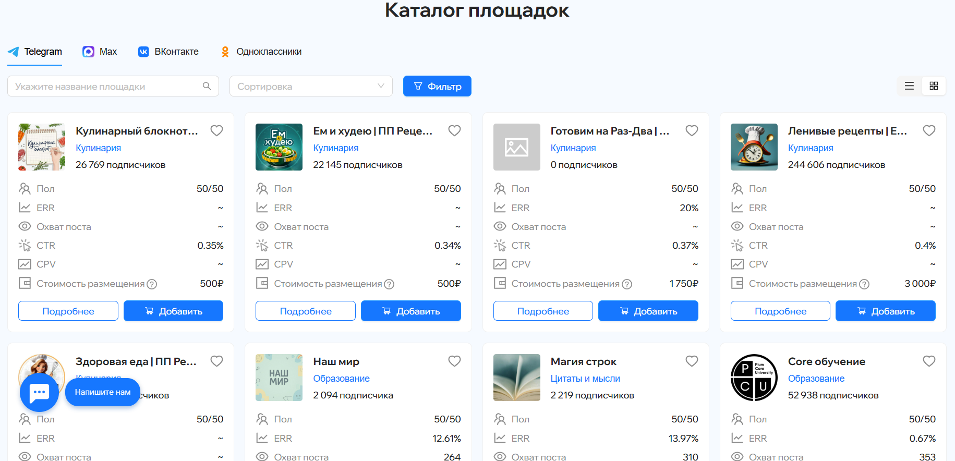This screenshot has width=955, height=461.
Task: Open the Кулинарный блокнот title
Action: point(137,131)
